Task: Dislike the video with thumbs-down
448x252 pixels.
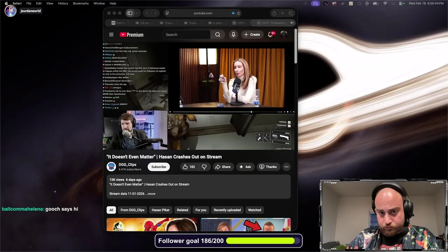Action: click(x=204, y=167)
